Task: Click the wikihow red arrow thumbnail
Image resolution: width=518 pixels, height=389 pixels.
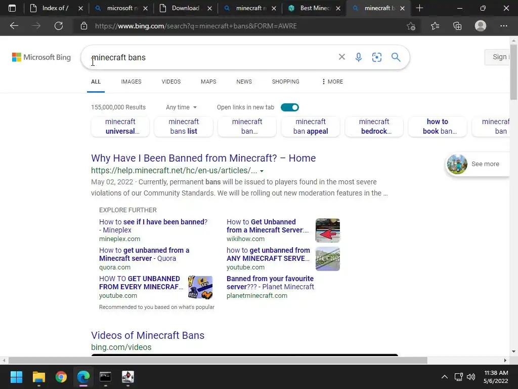Action: 328,230
